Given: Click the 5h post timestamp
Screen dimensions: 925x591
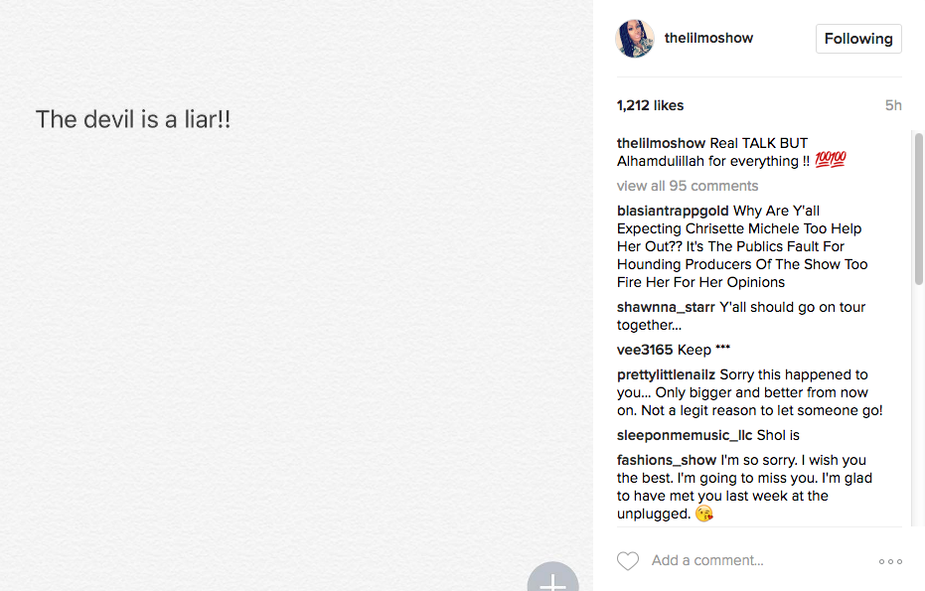Looking at the screenshot, I should [x=893, y=105].
